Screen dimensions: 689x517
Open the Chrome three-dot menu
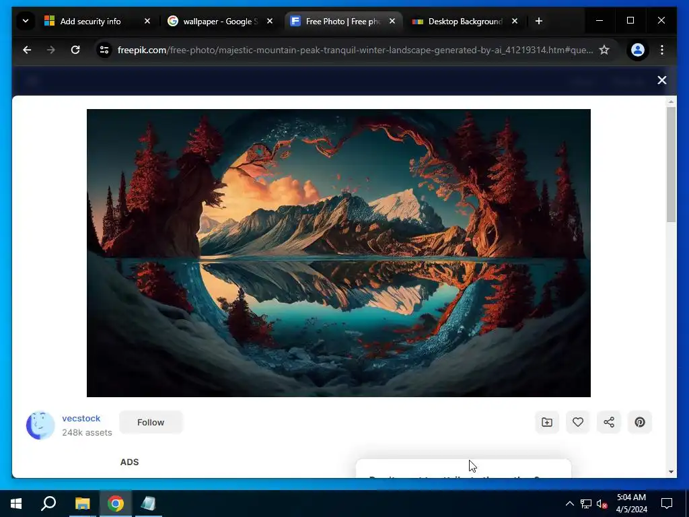[662, 50]
